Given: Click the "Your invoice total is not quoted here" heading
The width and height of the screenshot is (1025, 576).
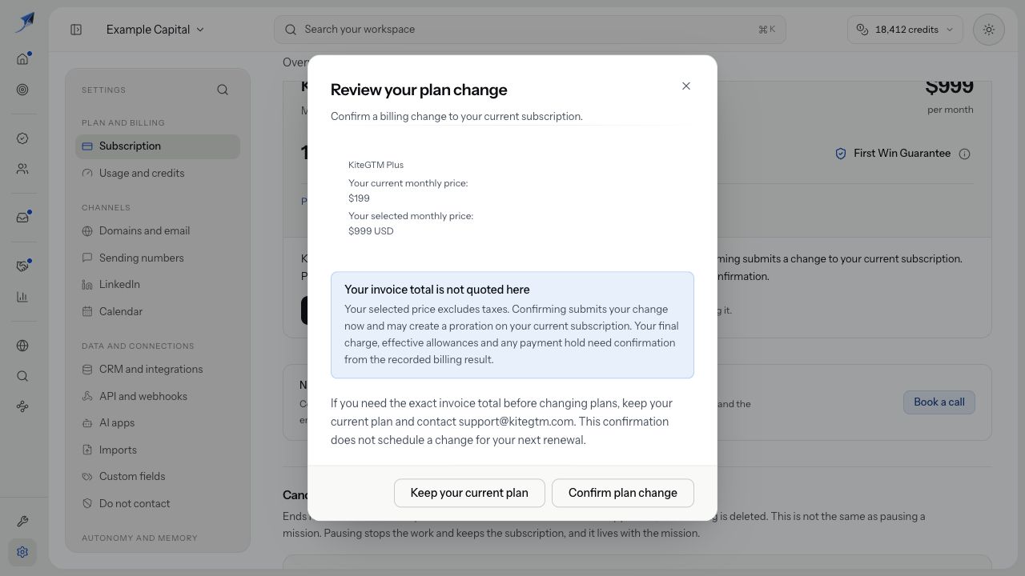Looking at the screenshot, I should [437, 290].
